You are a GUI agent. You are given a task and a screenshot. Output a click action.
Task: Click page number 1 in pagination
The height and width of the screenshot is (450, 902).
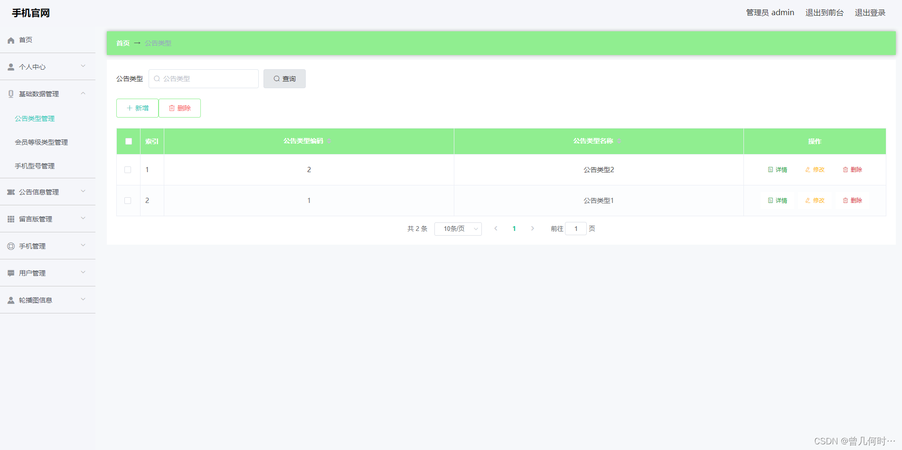click(514, 229)
